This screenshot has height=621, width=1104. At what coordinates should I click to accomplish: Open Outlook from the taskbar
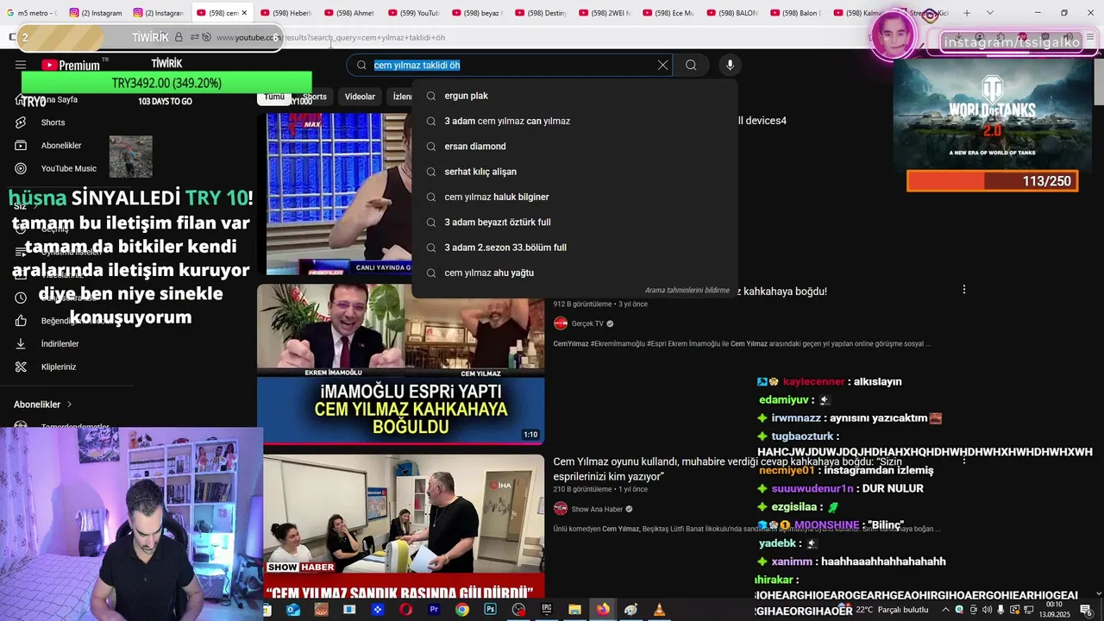292,610
